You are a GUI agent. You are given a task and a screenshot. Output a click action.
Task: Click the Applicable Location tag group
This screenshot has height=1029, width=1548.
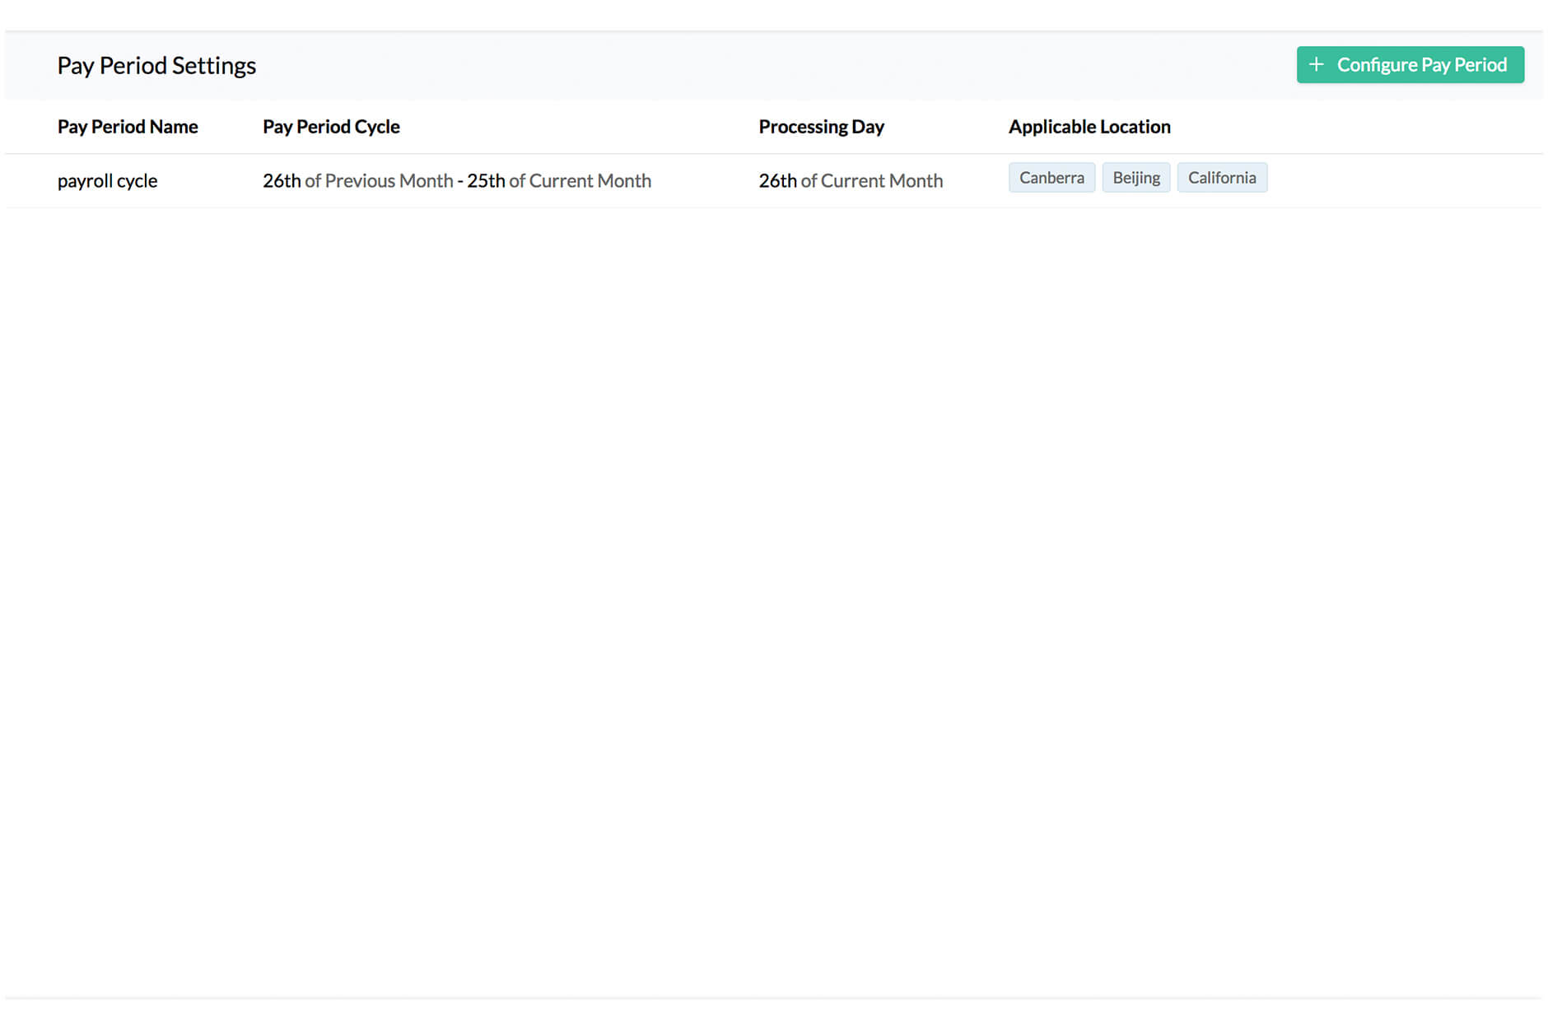(x=1137, y=177)
